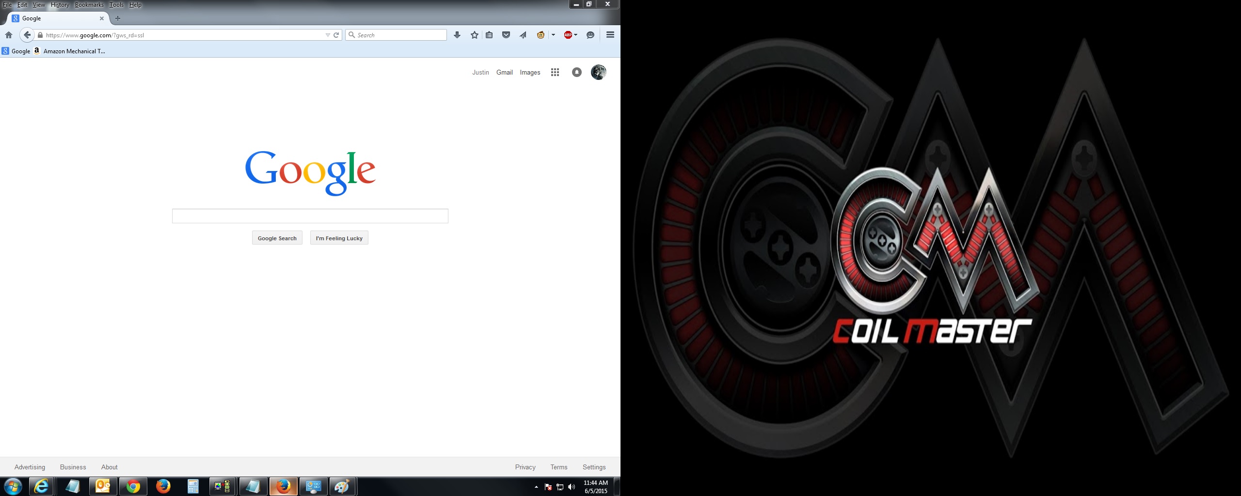Show bookmarks list icon beside the star
This screenshot has height=496, width=1241.
click(489, 35)
